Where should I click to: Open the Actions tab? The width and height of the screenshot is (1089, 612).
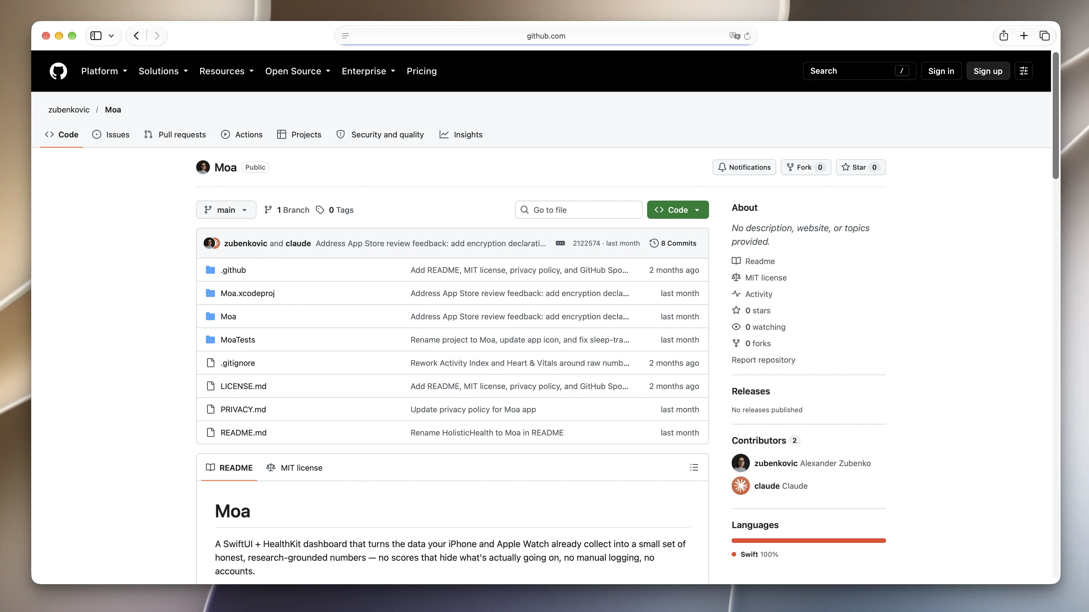click(x=242, y=134)
